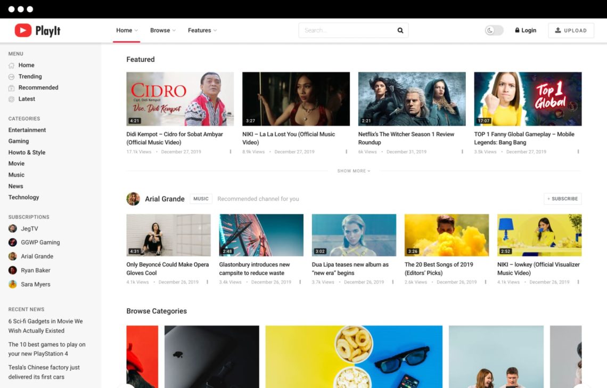Open the Dua Lipa video thumbnail

[x=354, y=234]
